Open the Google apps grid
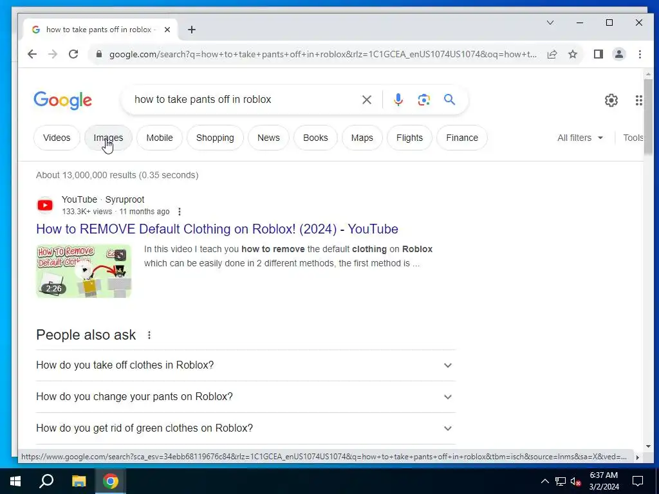The height and width of the screenshot is (494, 659). click(638, 100)
